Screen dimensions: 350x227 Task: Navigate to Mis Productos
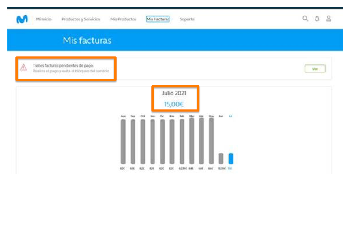(x=123, y=19)
